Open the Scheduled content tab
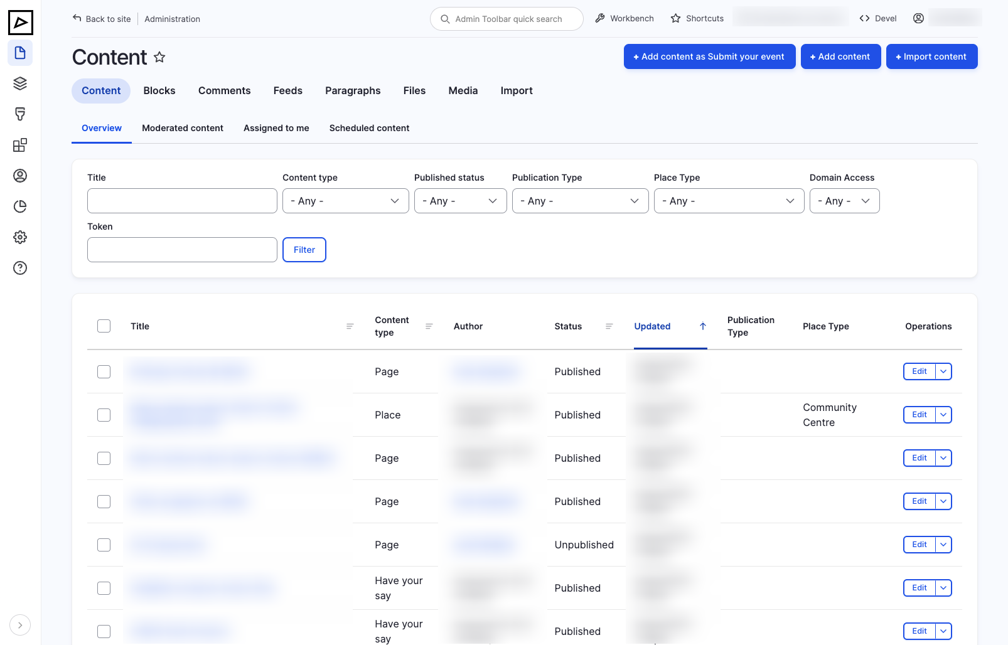The image size is (1008, 645). click(369, 128)
